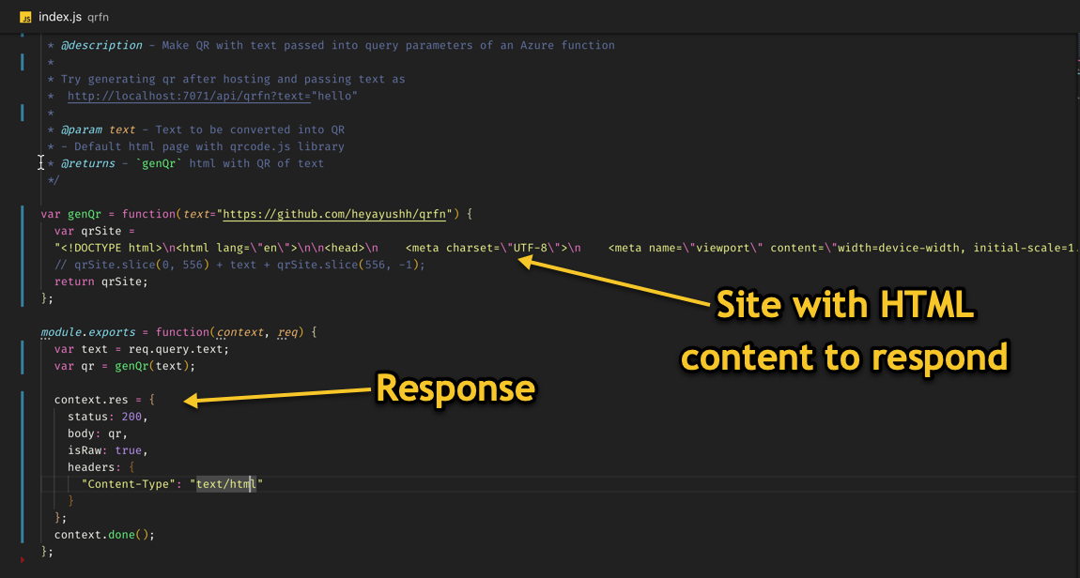Click the 'Default html page with qrcode.js library' line
Image resolution: width=1080 pixels, height=578 pixels.
point(195,146)
